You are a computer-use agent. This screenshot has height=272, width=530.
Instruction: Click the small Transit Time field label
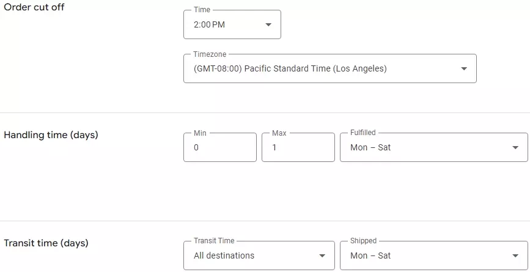point(214,241)
